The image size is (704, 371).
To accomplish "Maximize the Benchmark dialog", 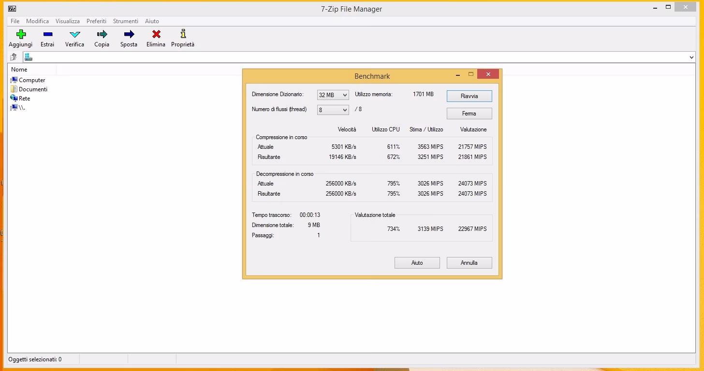I will (x=471, y=74).
